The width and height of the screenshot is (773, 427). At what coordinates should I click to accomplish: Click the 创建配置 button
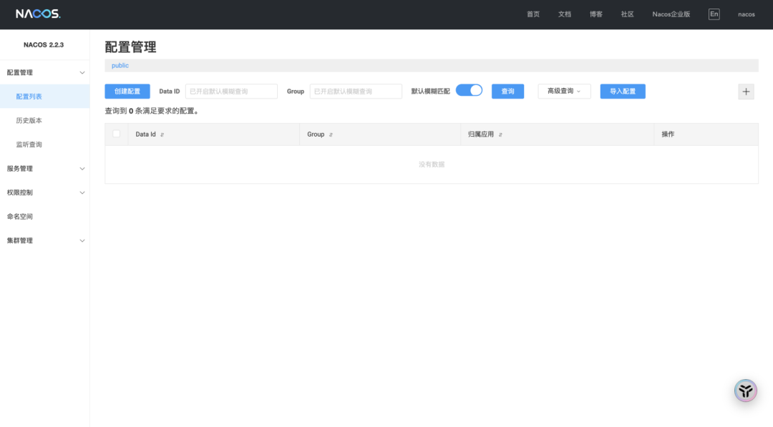(x=127, y=91)
